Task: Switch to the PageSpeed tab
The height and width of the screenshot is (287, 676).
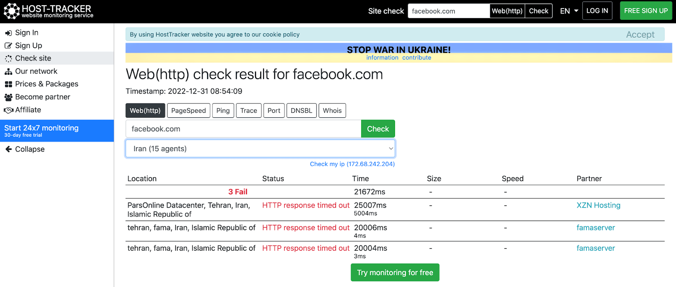Action: pyautogui.click(x=188, y=111)
